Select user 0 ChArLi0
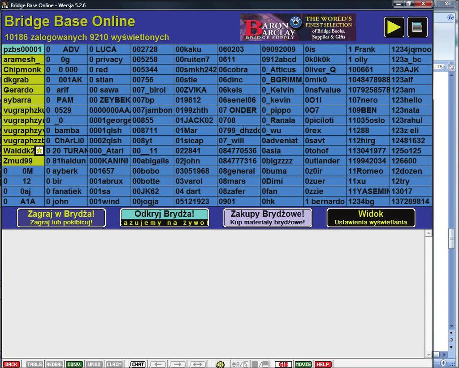This screenshot has width=459, height=368. tap(66, 141)
